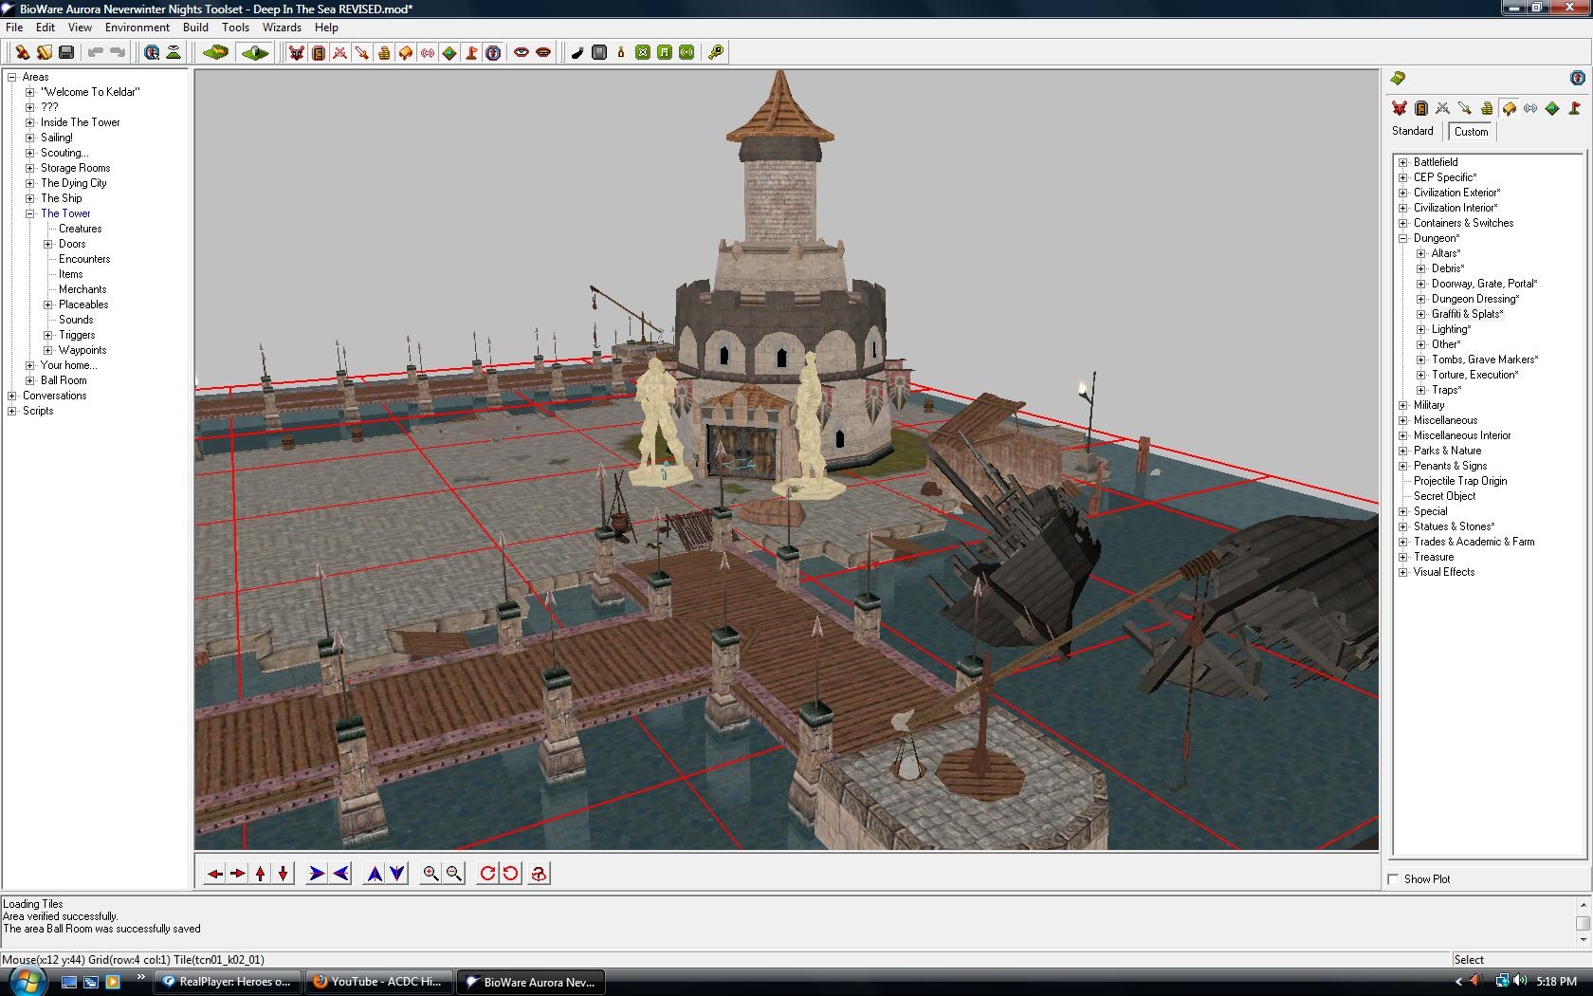Image resolution: width=1593 pixels, height=996 pixels.
Task: Zoom out with the magnifier minus button
Action: pos(454,874)
